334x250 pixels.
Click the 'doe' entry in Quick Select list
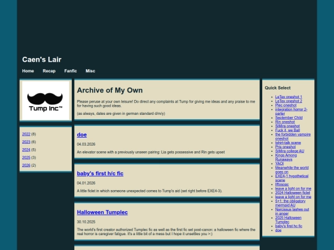[x=278, y=230]
